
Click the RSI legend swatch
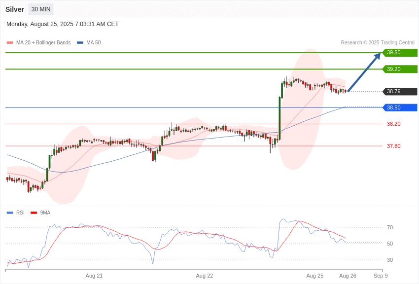[10, 213]
